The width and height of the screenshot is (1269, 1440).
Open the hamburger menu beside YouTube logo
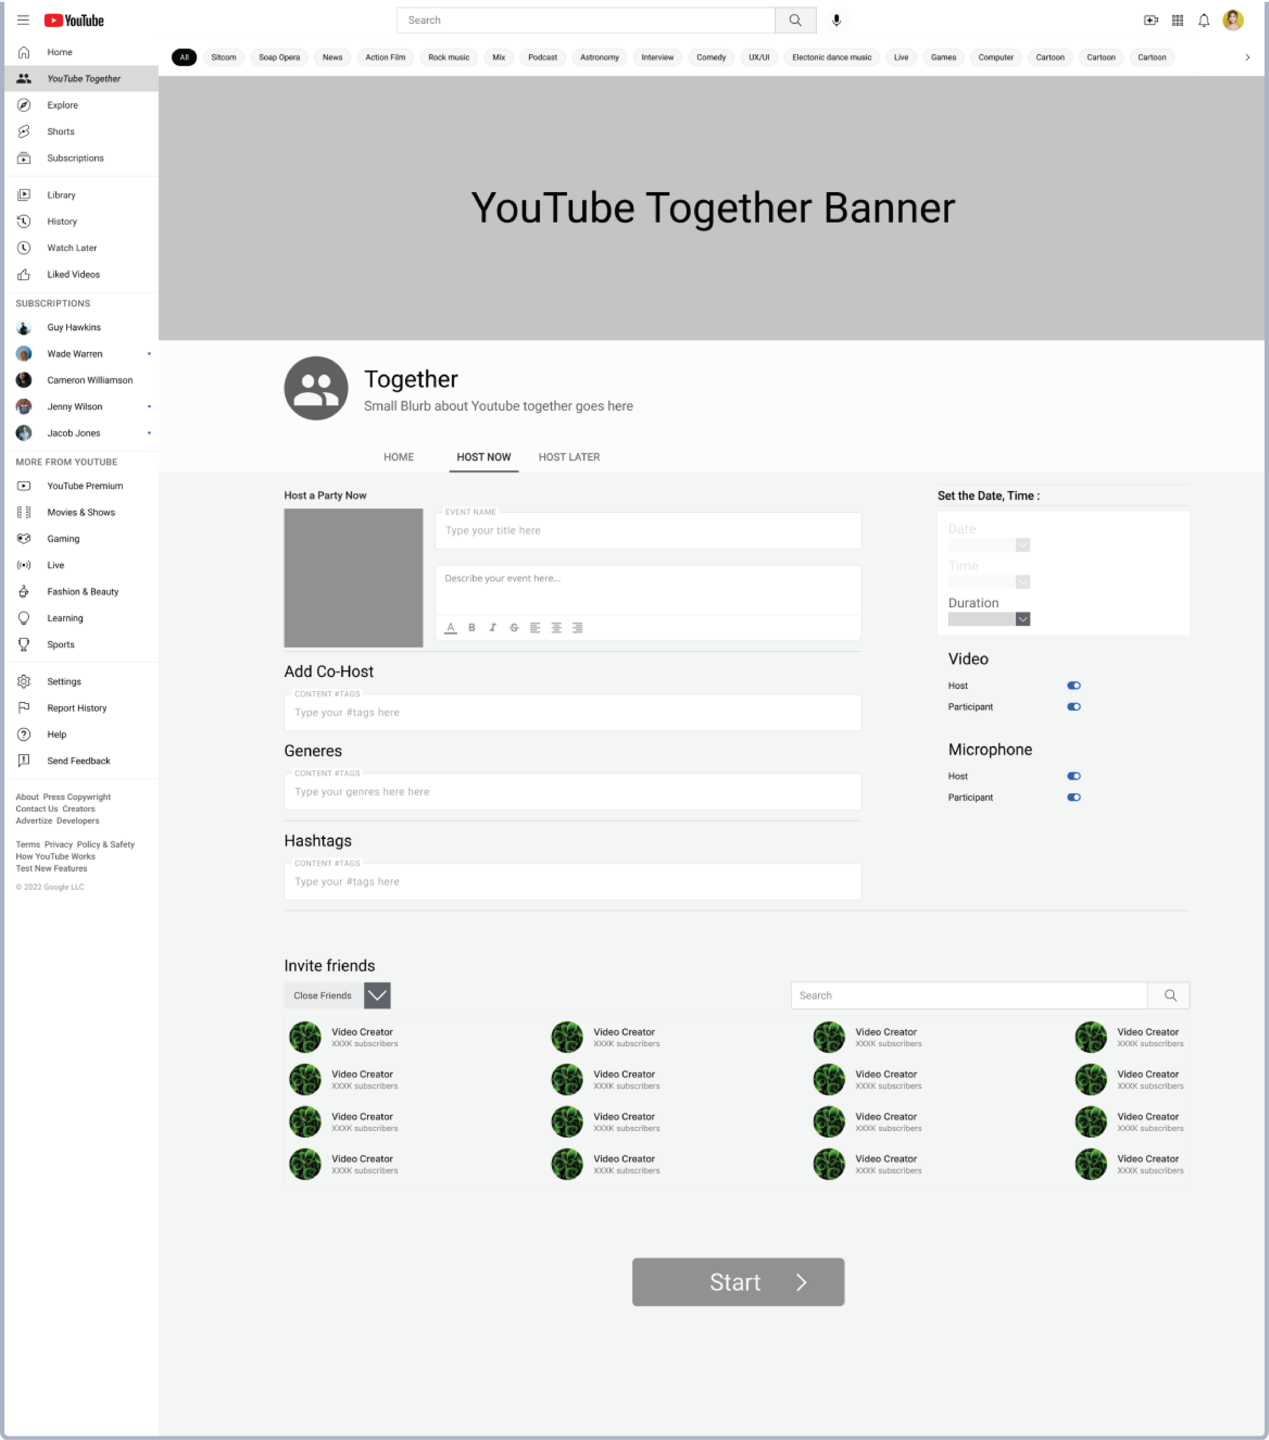pyautogui.click(x=23, y=20)
